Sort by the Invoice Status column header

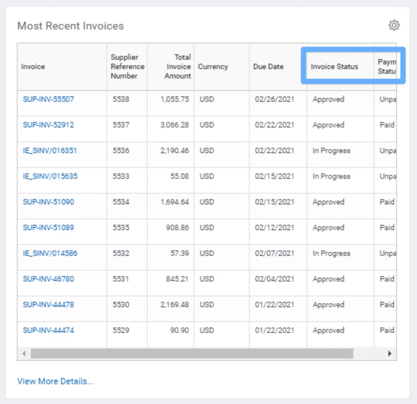334,67
